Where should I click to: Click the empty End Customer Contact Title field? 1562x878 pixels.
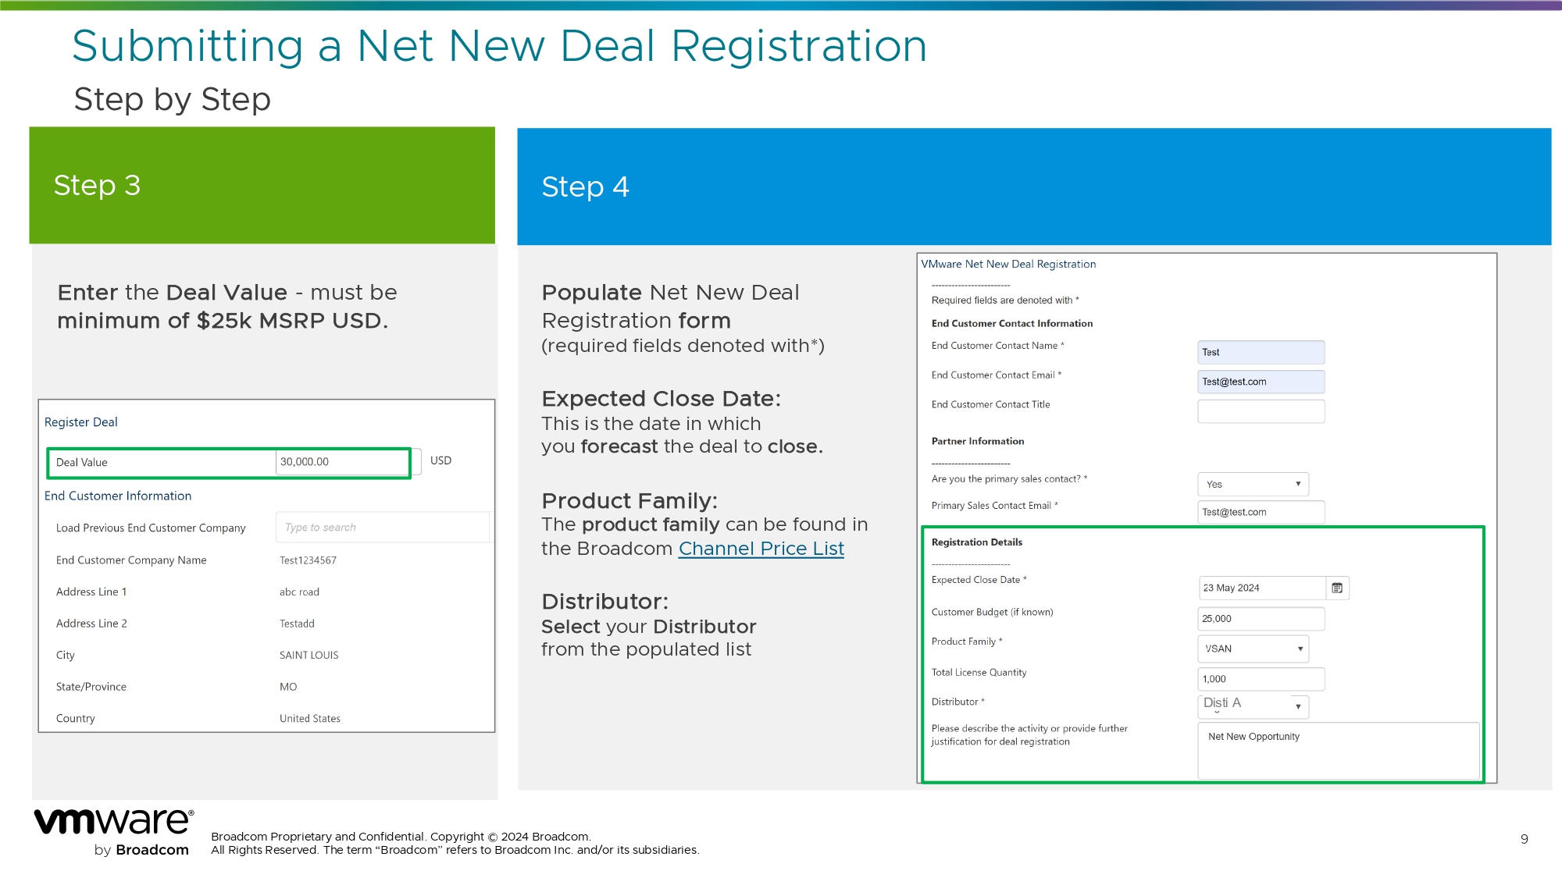click(1261, 411)
